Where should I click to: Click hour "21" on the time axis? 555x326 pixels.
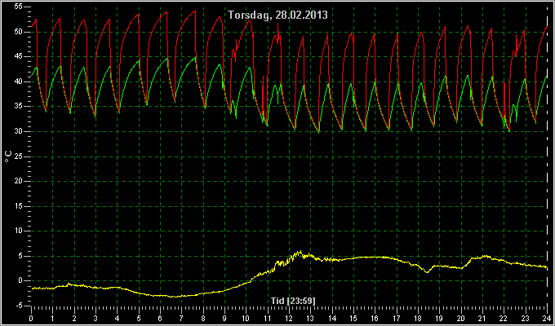(x=482, y=318)
